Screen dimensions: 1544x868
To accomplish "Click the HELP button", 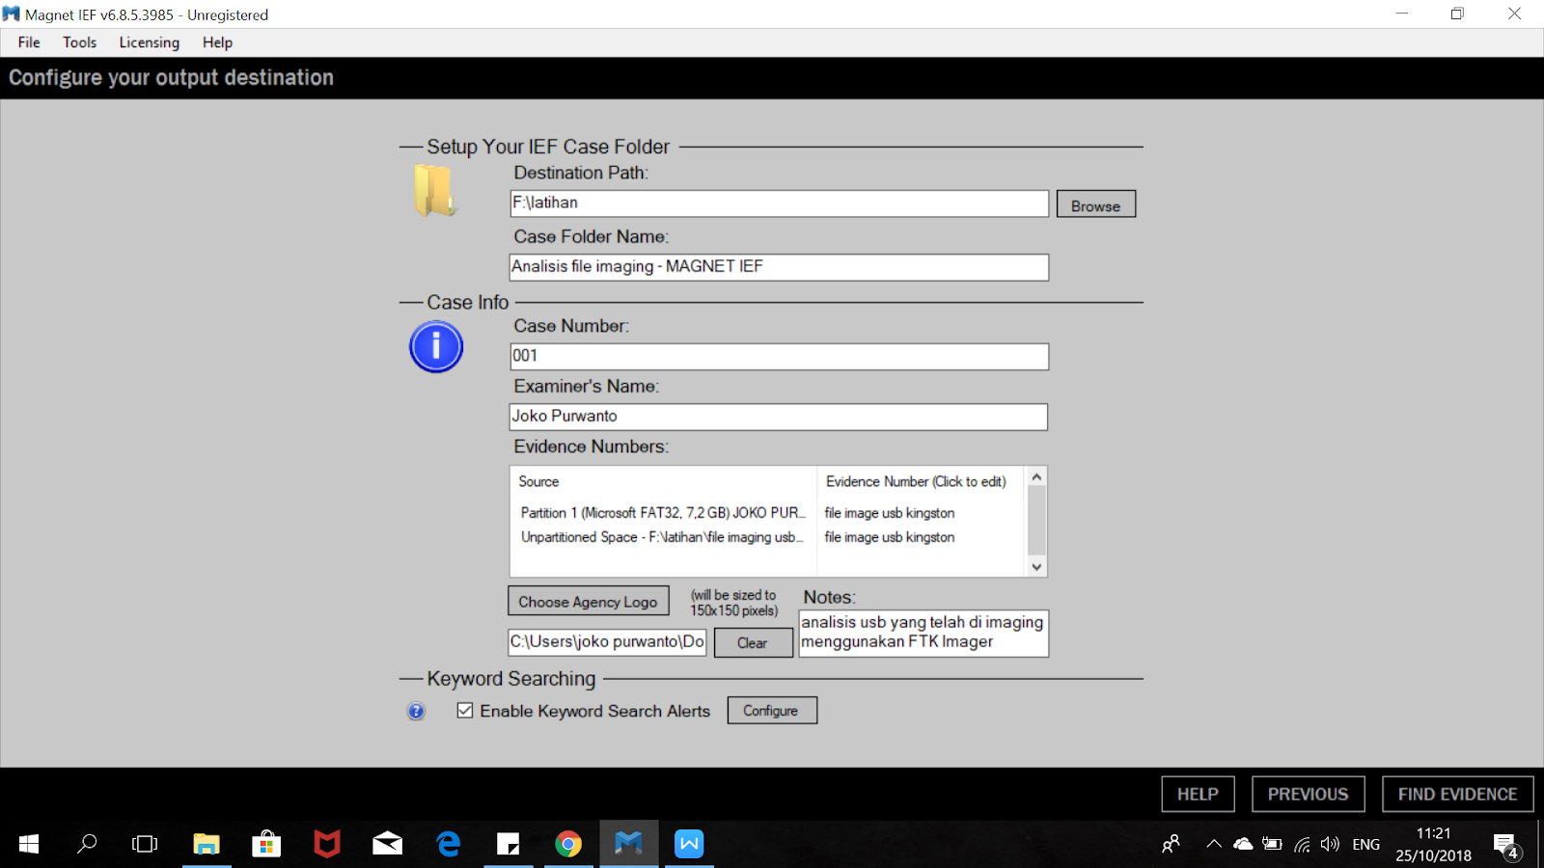I will coord(1198,794).
